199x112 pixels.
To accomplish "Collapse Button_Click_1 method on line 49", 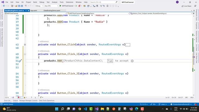I will click(25, 54).
